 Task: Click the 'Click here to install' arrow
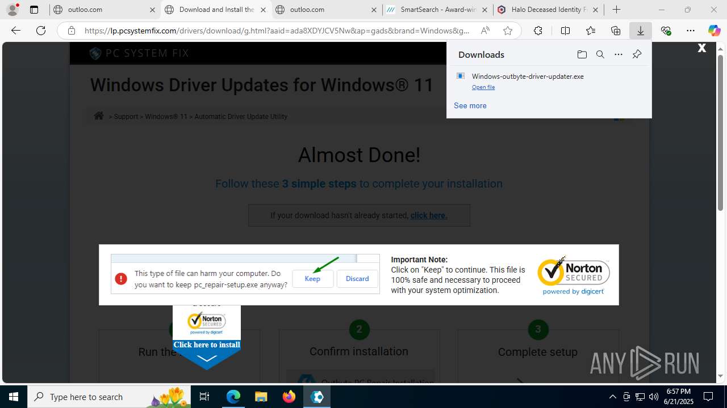click(207, 354)
